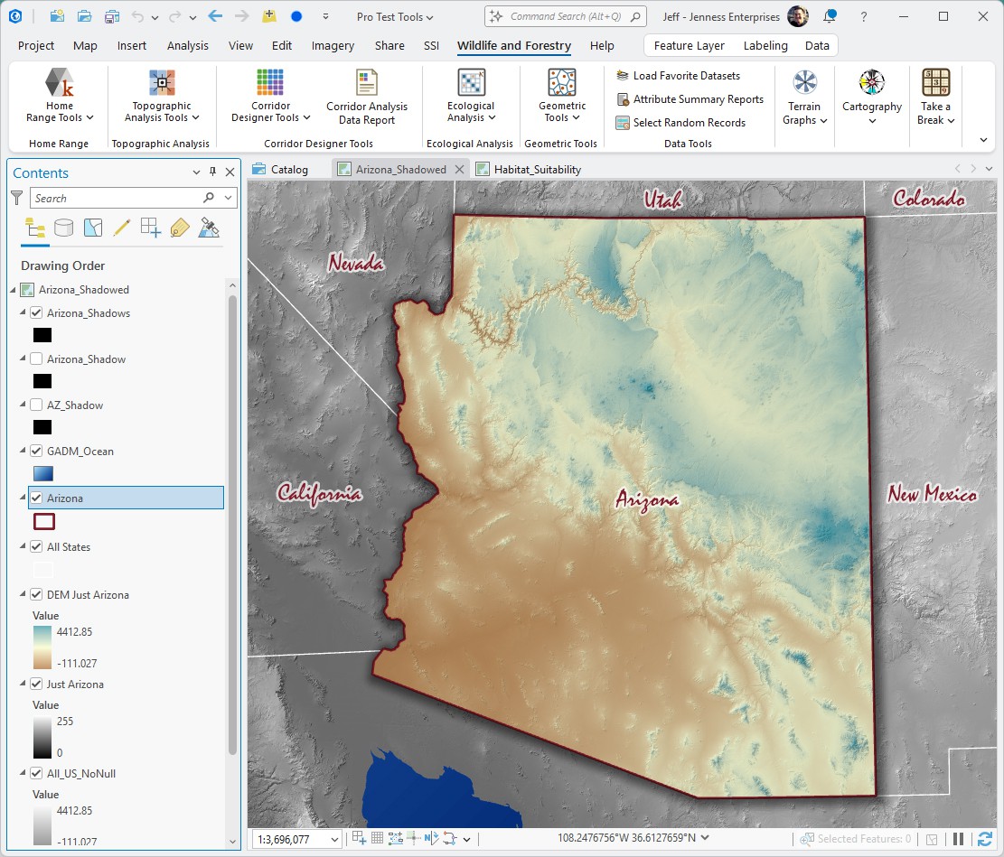Collapse DEM Just Arizona legend

(x=23, y=594)
